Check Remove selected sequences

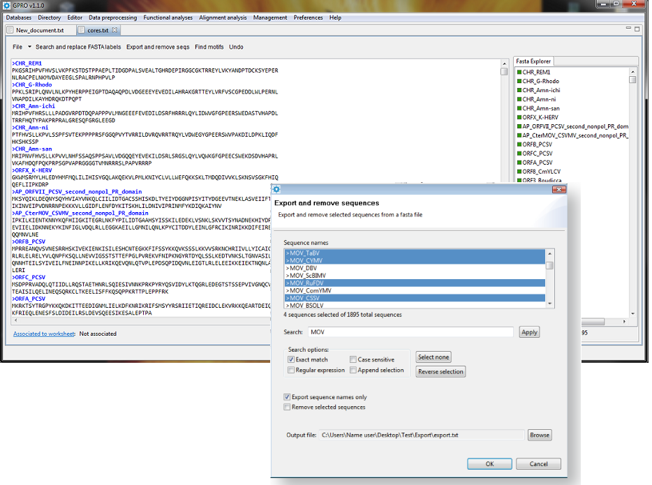coord(287,407)
